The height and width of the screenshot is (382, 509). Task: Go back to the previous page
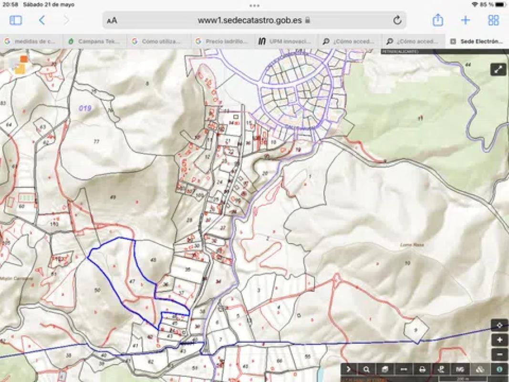tap(42, 20)
